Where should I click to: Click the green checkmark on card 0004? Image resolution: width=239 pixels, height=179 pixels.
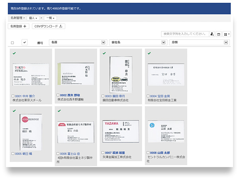pos(149,53)
